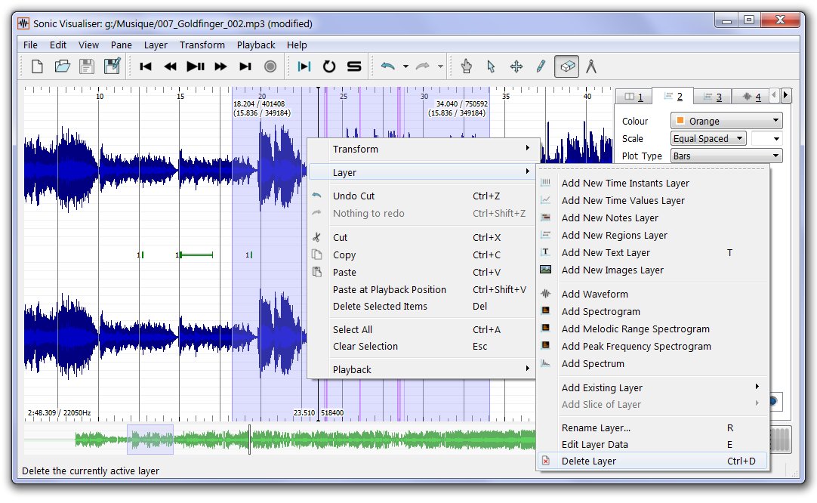817x503 pixels.
Task: Open the File menu
Action: point(30,45)
